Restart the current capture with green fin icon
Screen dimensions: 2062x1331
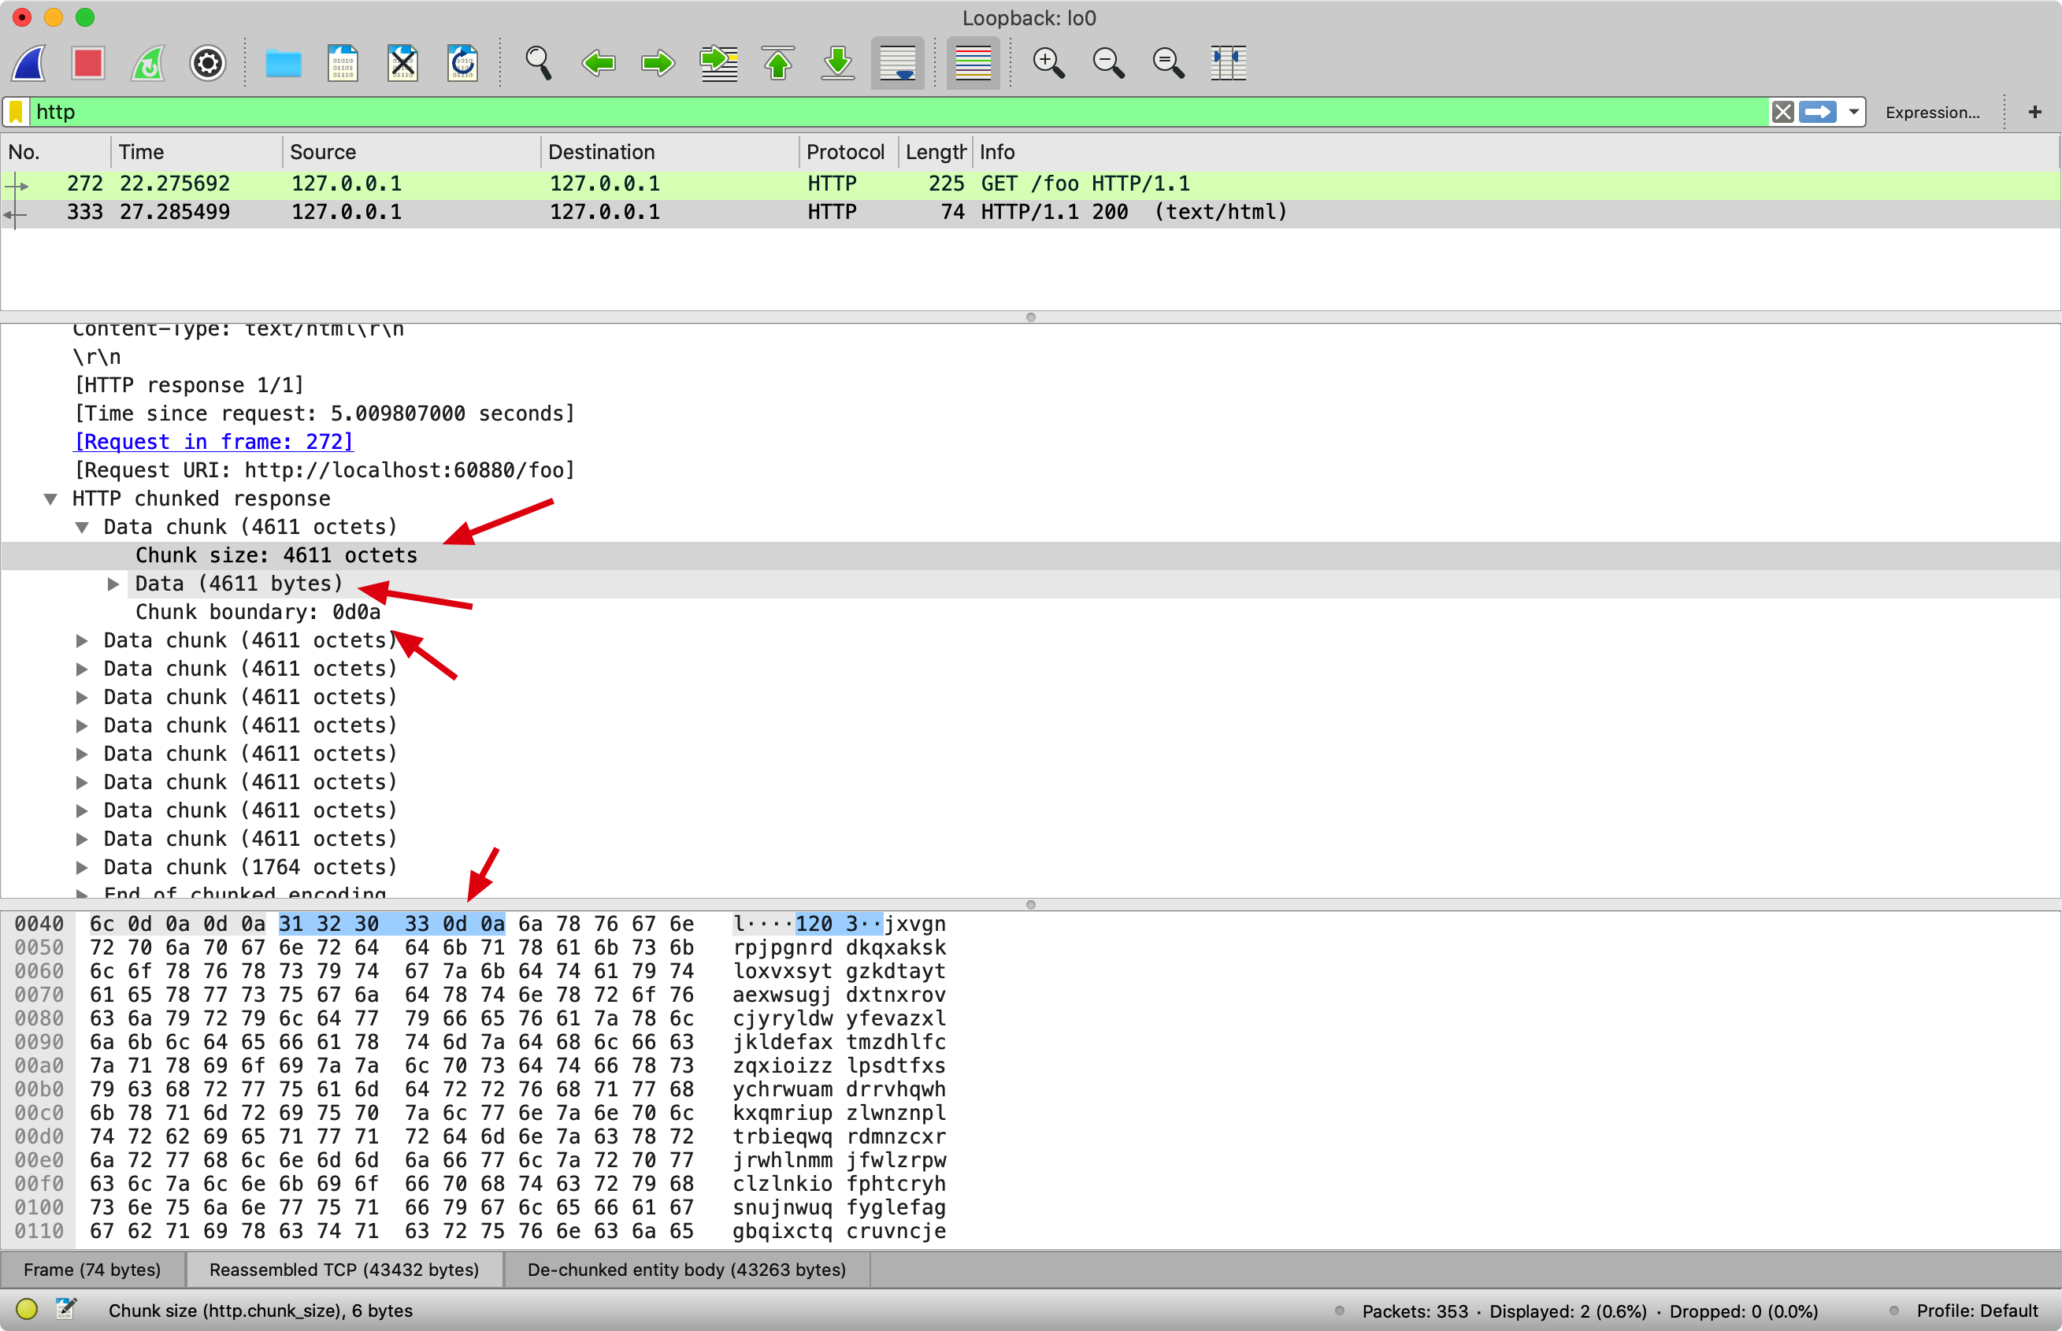click(x=148, y=63)
